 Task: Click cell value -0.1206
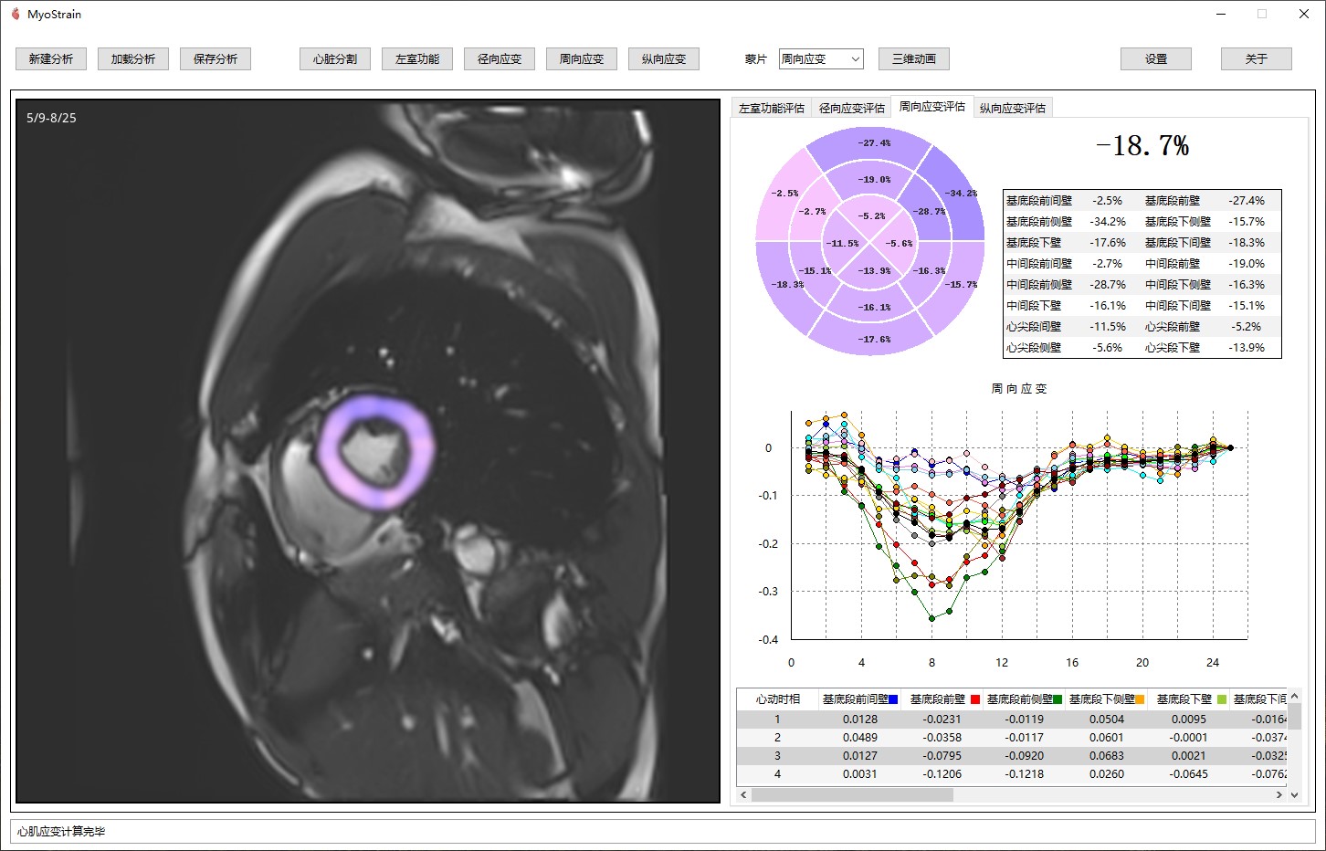point(942,774)
